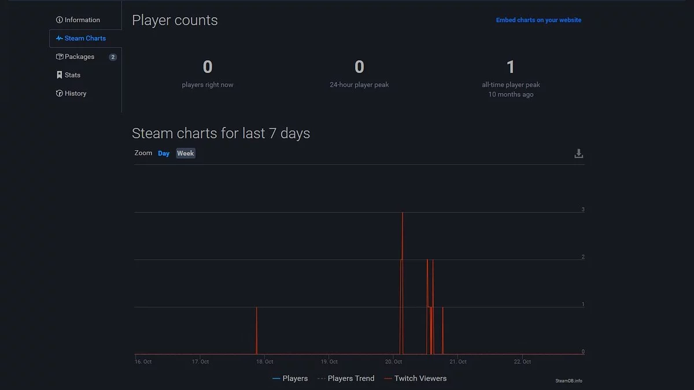Click the Steam Charts pulse icon
694x390 pixels.
click(59, 38)
